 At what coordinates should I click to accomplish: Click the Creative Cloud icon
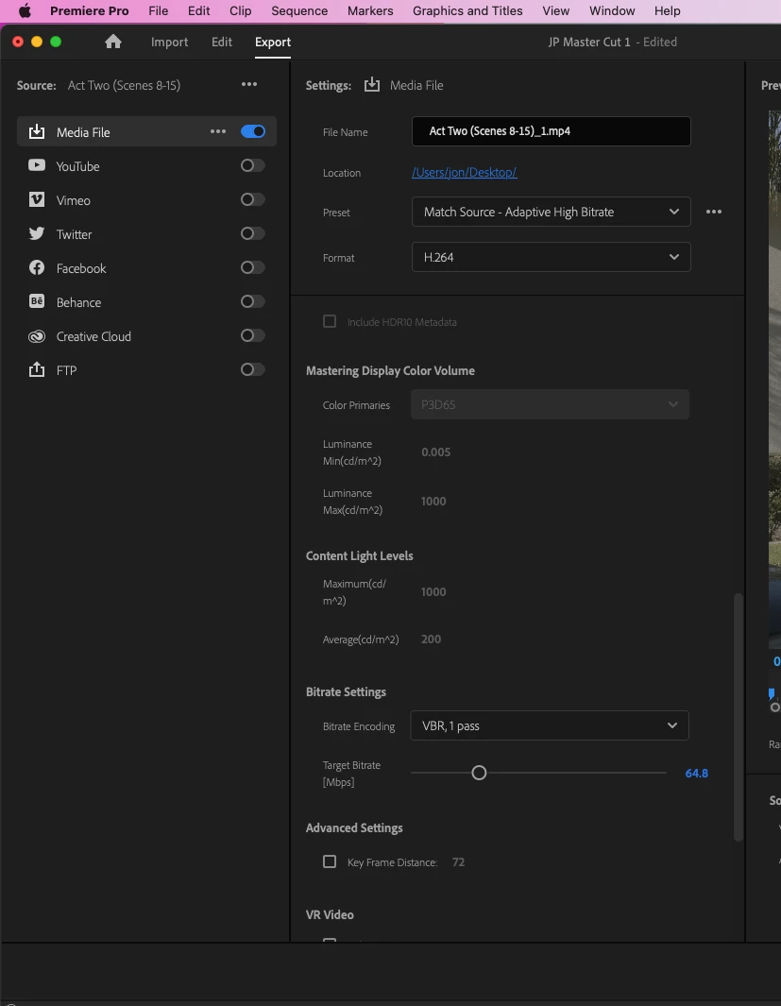pos(37,335)
